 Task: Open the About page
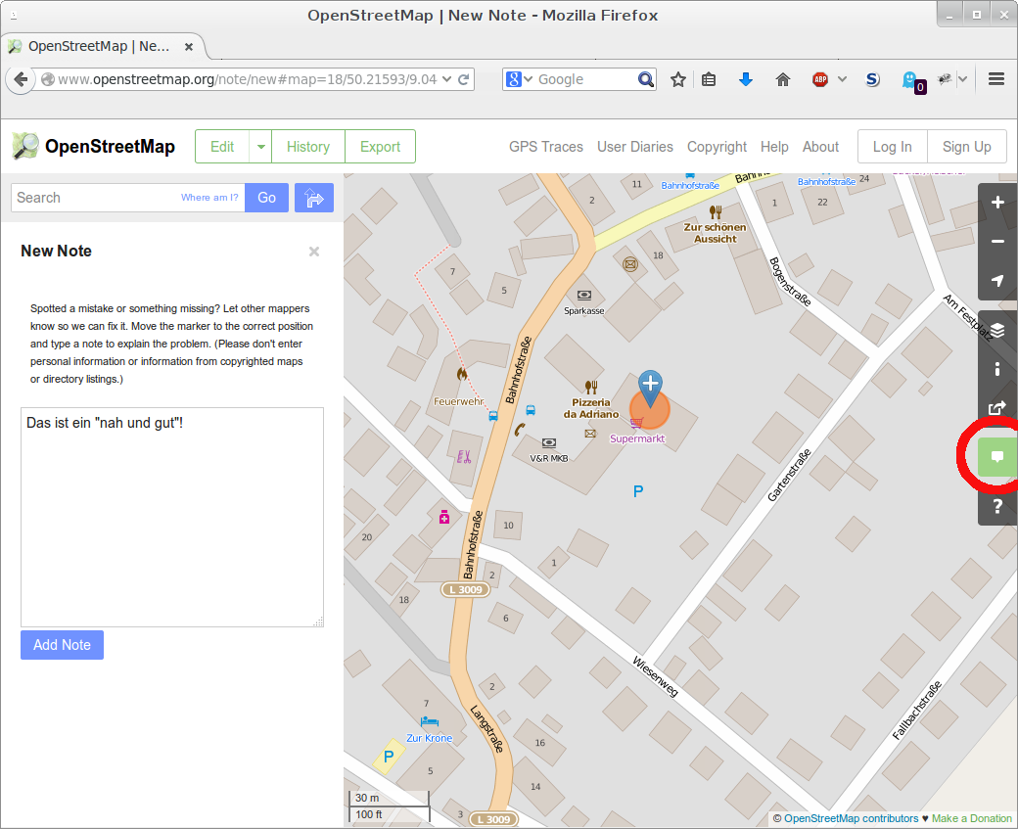click(820, 147)
